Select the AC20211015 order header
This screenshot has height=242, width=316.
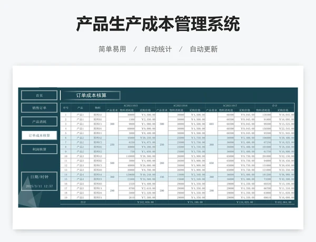click(x=131, y=106)
